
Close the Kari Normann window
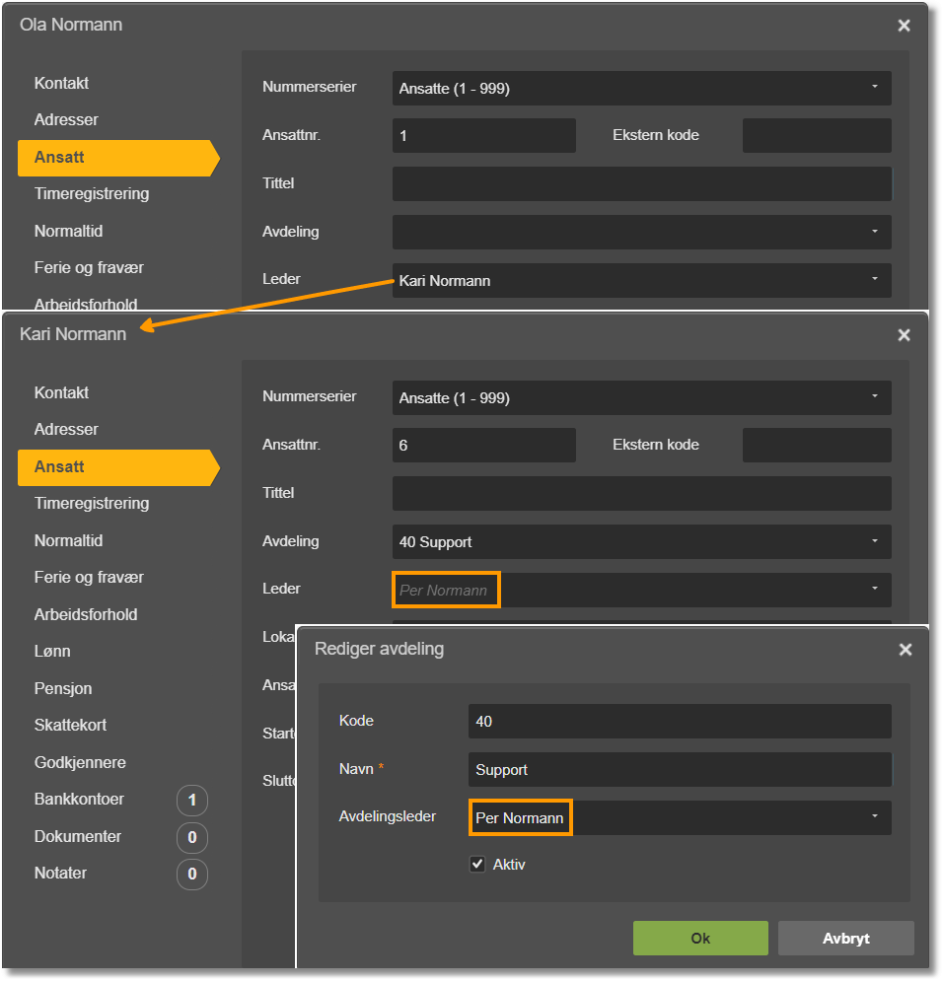pyautogui.click(x=904, y=335)
